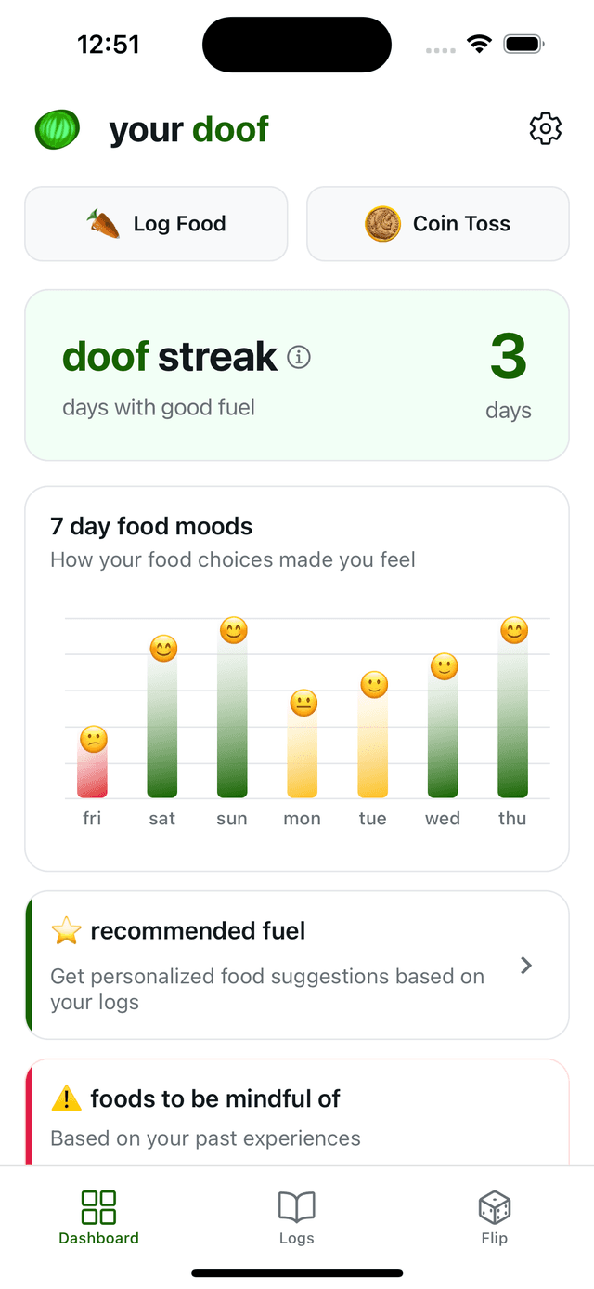Expand the doof streak details
This screenshot has width=594, height=1289.
(x=297, y=375)
